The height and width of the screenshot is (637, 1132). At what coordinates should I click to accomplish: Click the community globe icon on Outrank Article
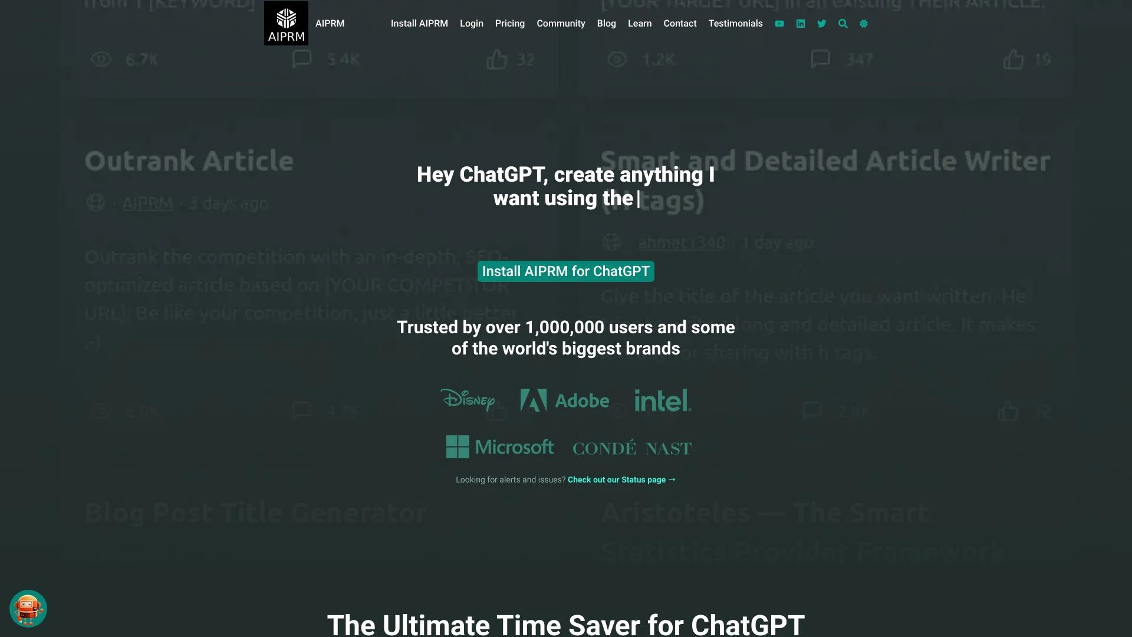coord(96,202)
